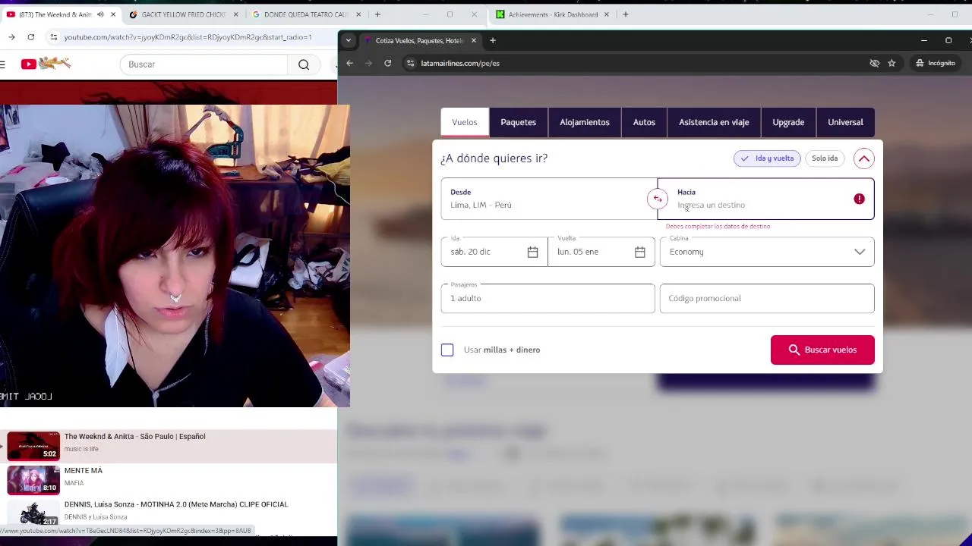Switch to Achievements - Kick Dashboard tab
Viewport: 972px width, 546px height.
[x=553, y=14]
